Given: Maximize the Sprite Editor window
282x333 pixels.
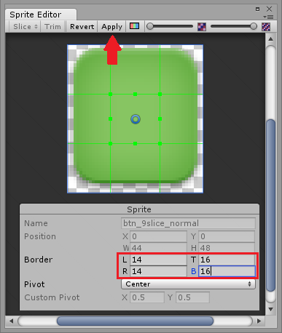Looking at the screenshot, I should 257,9.
